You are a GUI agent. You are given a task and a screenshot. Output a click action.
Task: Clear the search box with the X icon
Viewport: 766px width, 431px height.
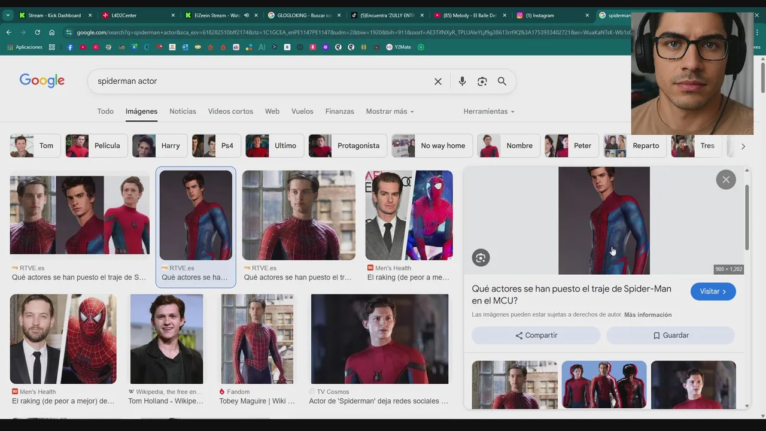pyautogui.click(x=438, y=81)
